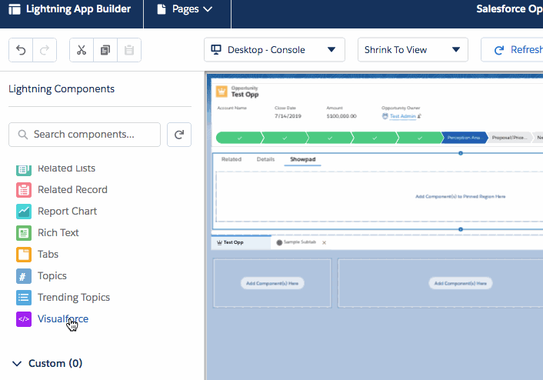The width and height of the screenshot is (543, 380).
Task: Click the Refresh button
Action: tap(517, 50)
